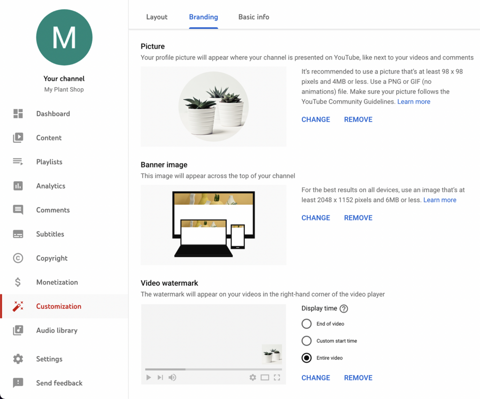Click the volume speaker icon in preview

(172, 377)
